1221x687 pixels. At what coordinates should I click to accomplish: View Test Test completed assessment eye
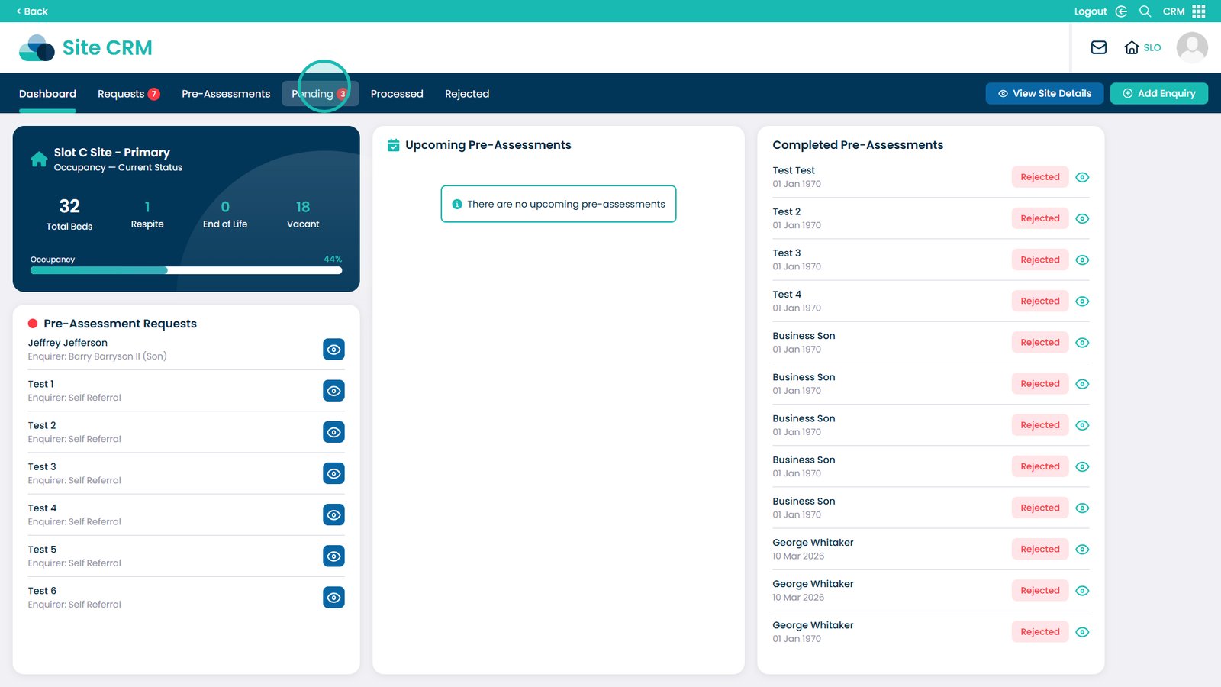1082,177
